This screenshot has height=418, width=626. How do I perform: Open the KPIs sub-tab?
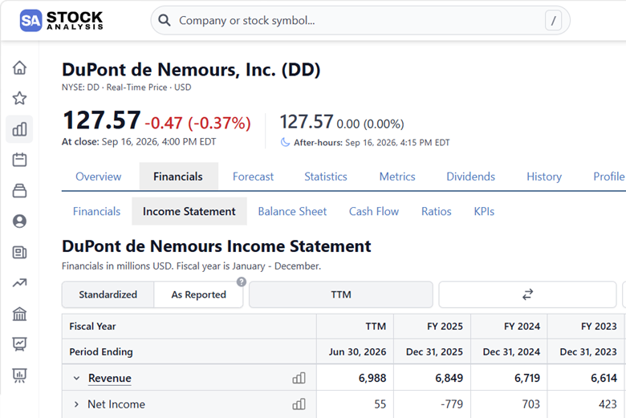click(x=484, y=211)
